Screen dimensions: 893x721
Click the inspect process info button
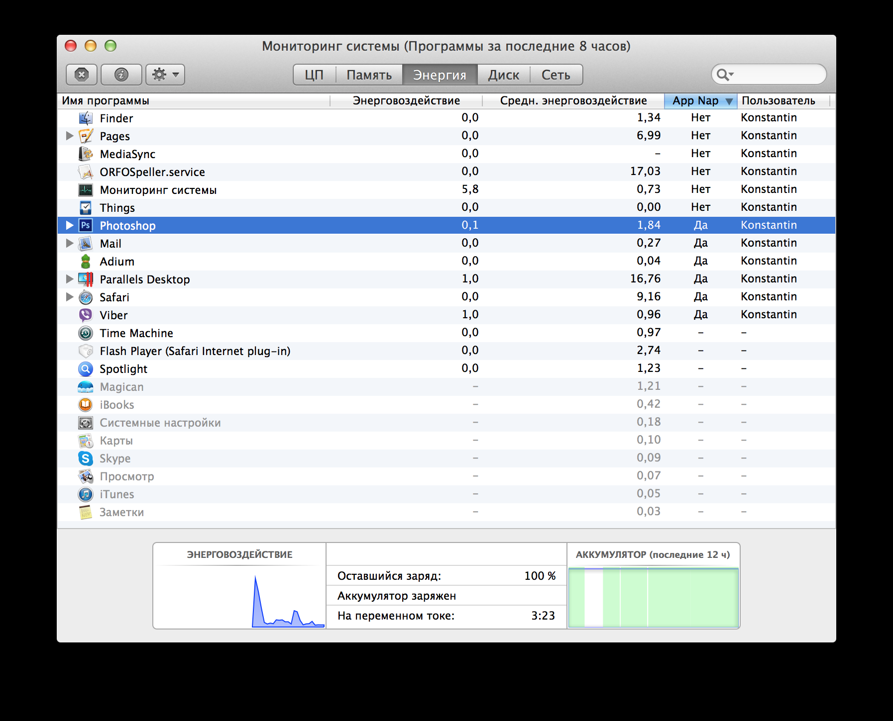click(121, 75)
